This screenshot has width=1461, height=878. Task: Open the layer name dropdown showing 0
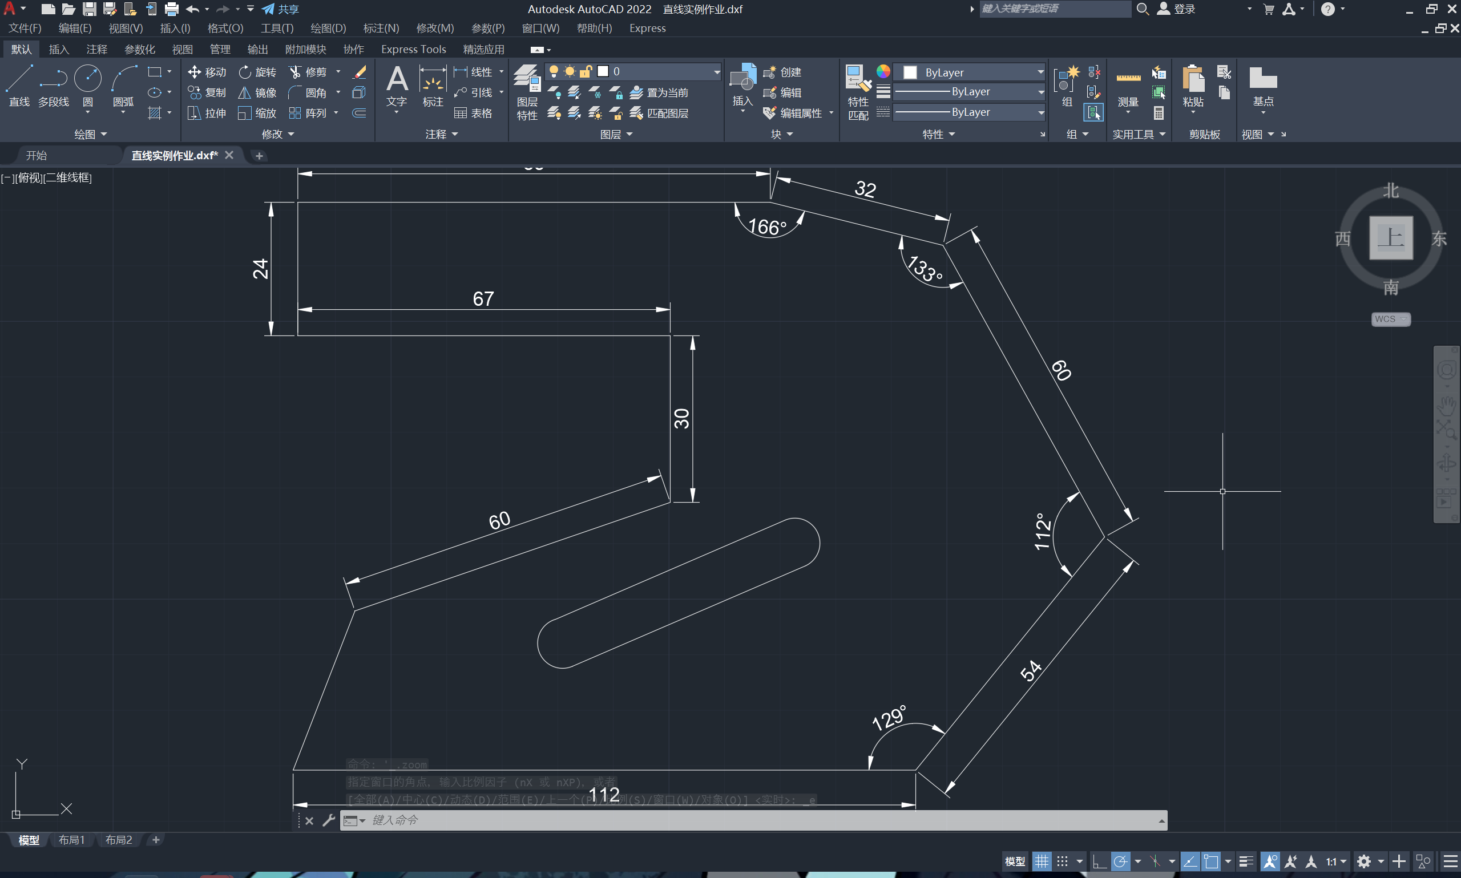633,71
